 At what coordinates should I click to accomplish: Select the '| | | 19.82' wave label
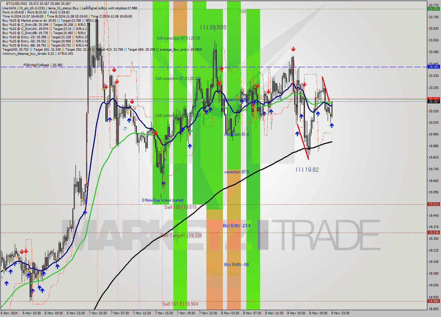pyautogui.click(x=307, y=170)
